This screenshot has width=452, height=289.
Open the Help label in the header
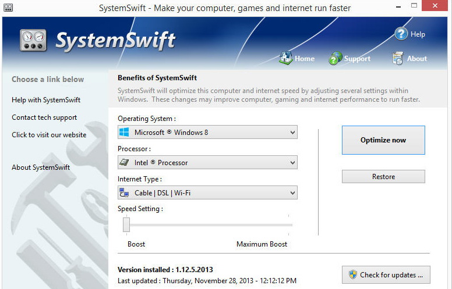[418, 34]
